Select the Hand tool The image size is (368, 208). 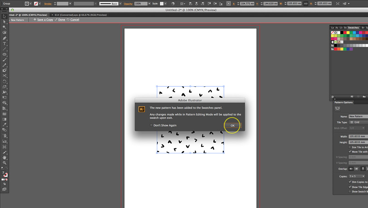pos(4,157)
